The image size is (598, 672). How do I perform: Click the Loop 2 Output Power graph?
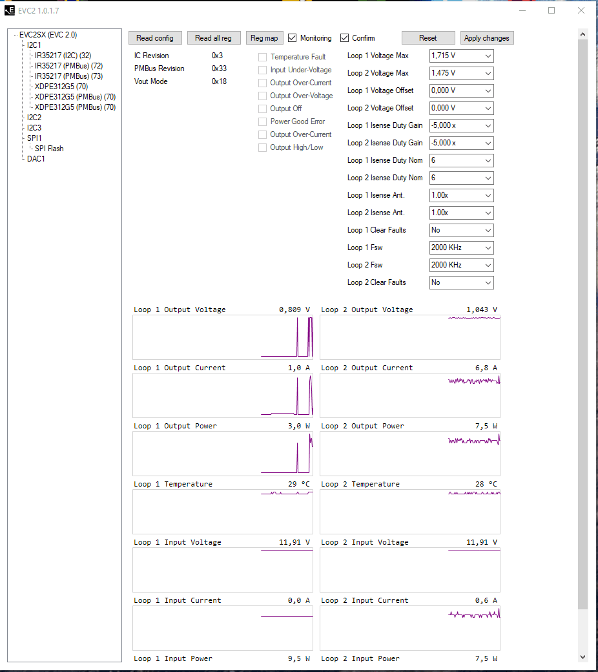click(x=410, y=454)
